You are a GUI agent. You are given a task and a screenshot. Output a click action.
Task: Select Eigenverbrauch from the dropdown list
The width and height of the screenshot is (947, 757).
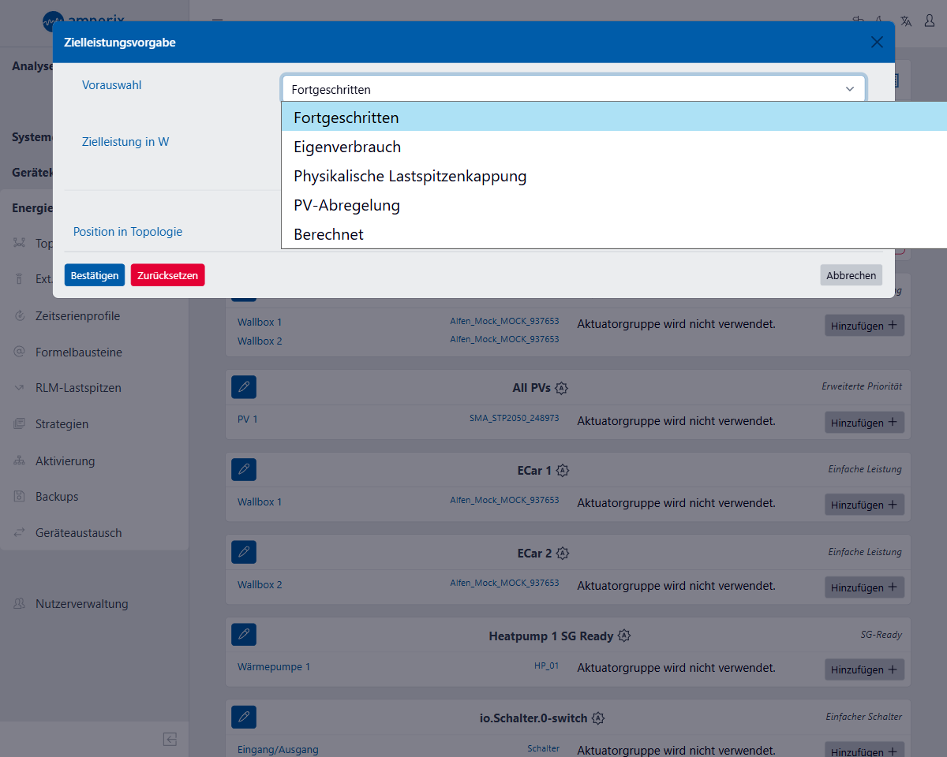point(347,147)
